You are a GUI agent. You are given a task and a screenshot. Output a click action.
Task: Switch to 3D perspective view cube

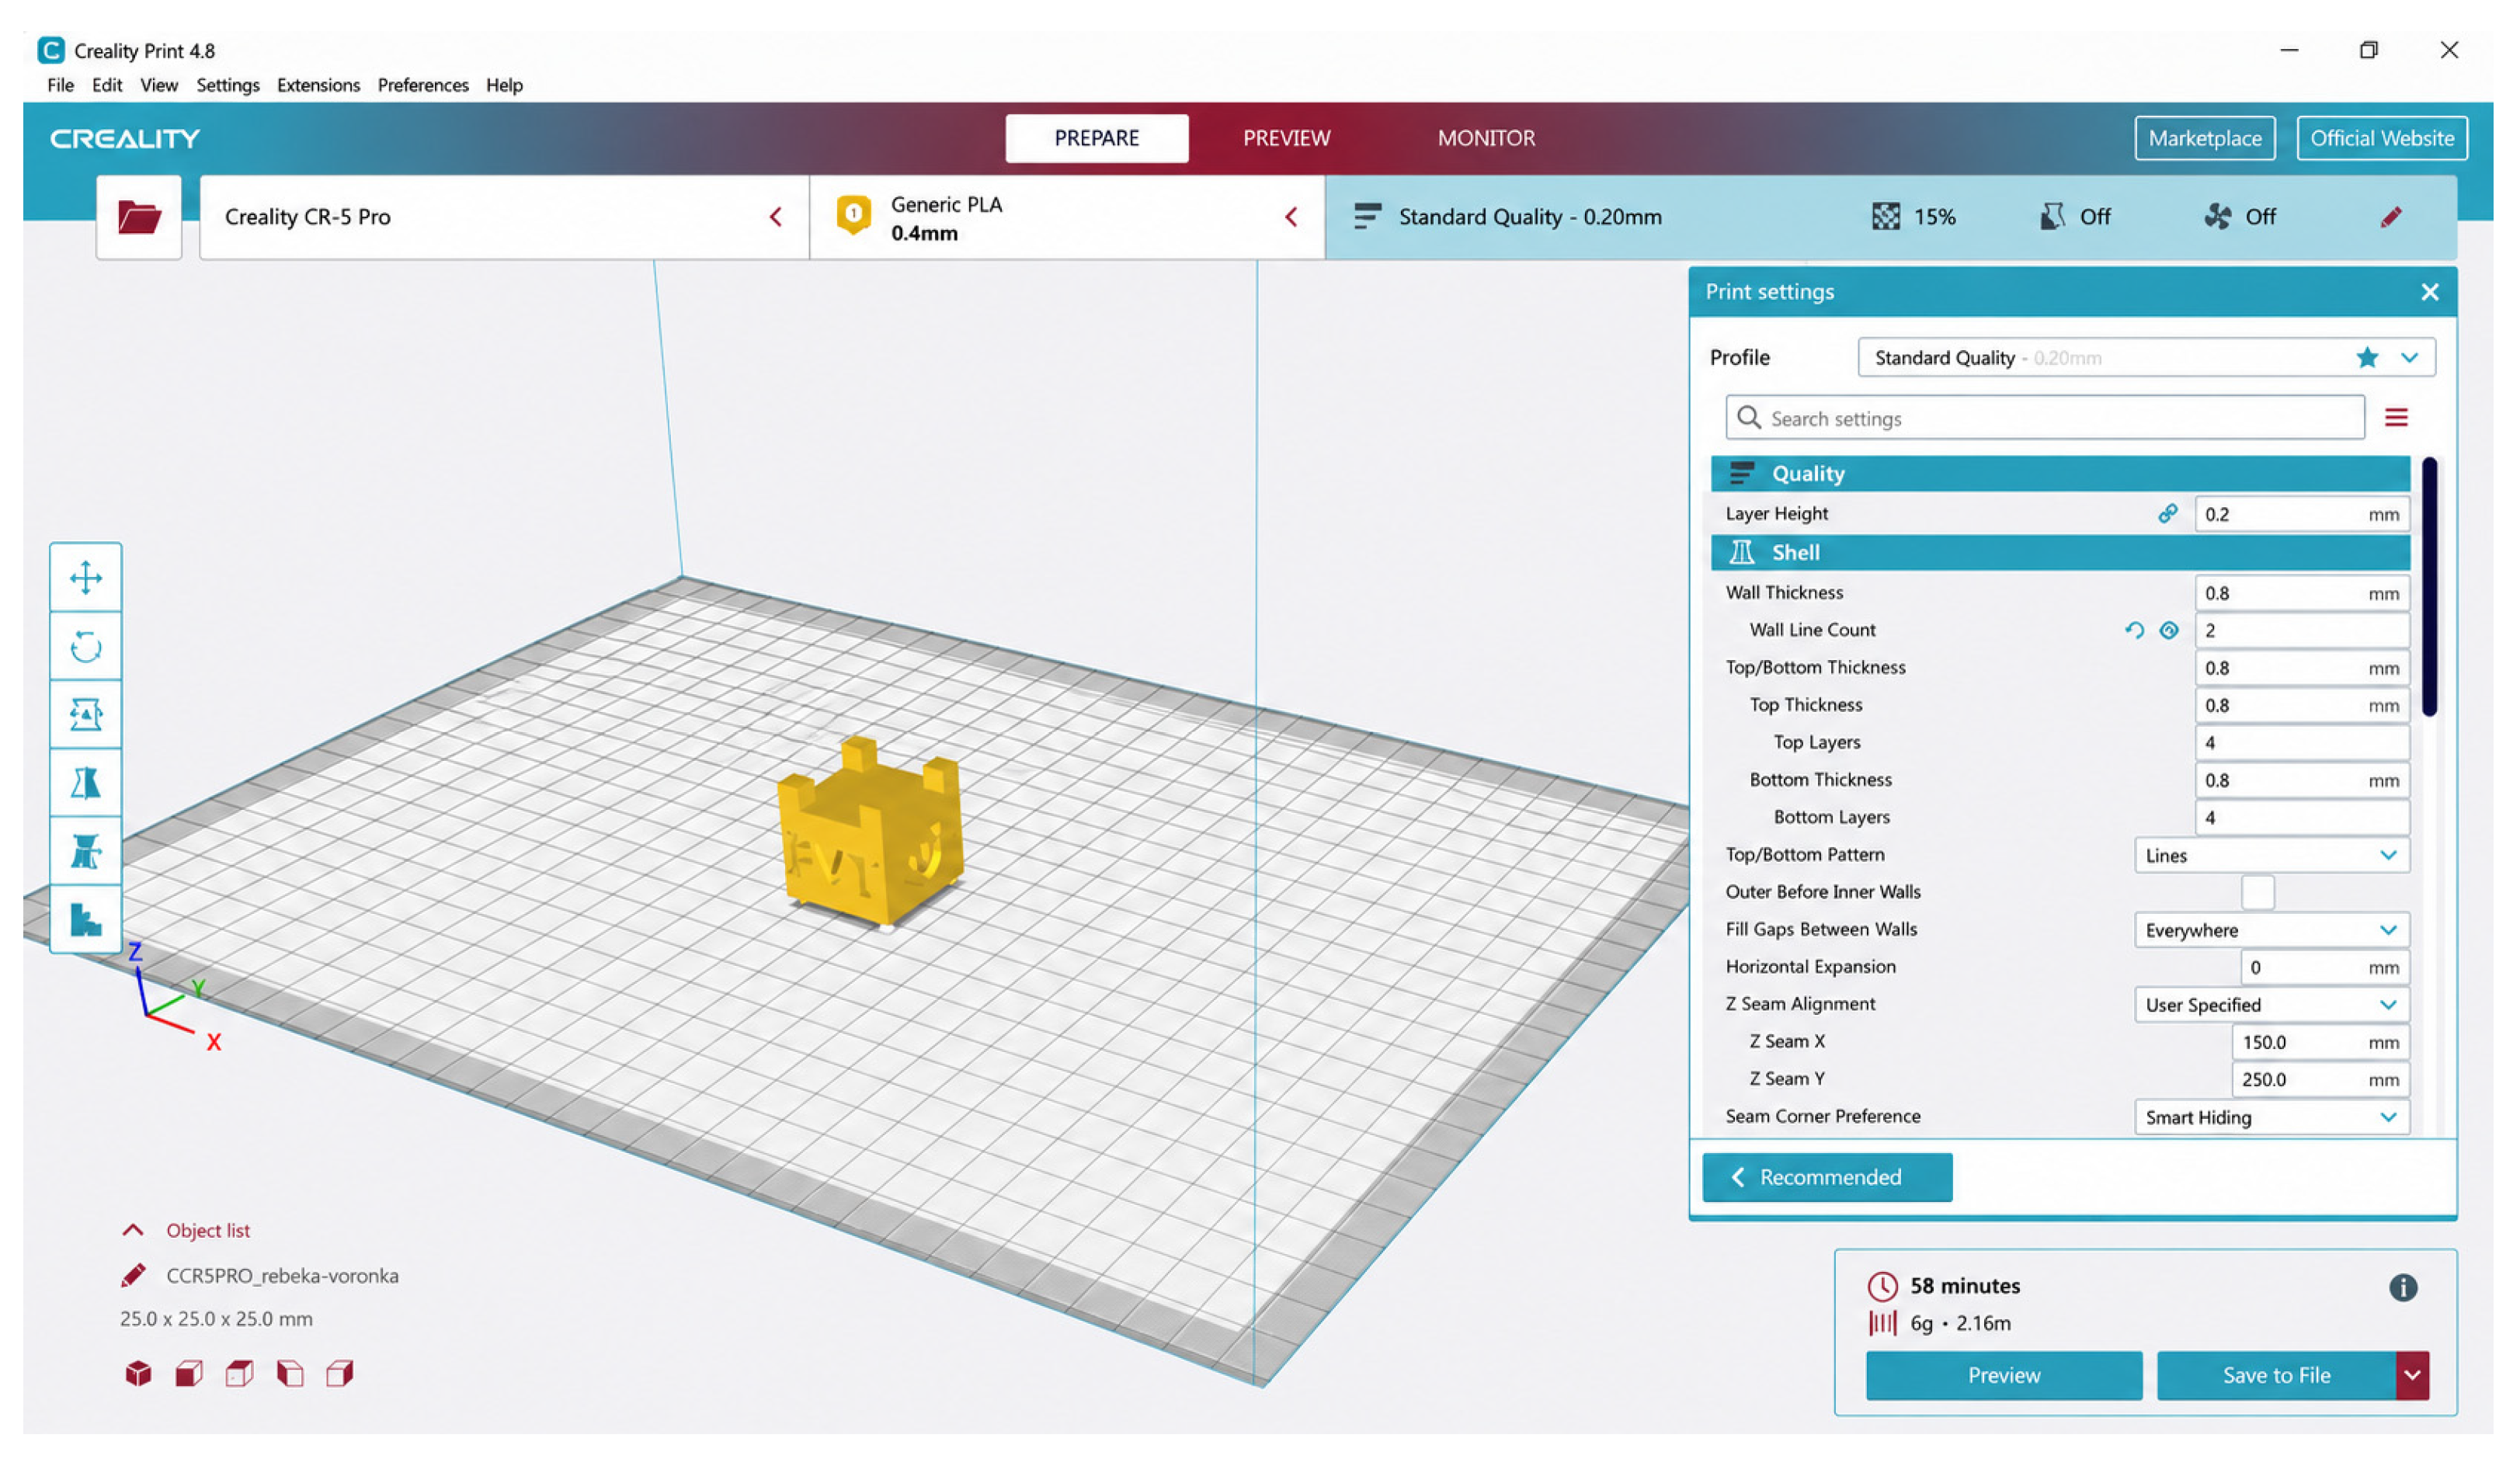coord(138,1373)
